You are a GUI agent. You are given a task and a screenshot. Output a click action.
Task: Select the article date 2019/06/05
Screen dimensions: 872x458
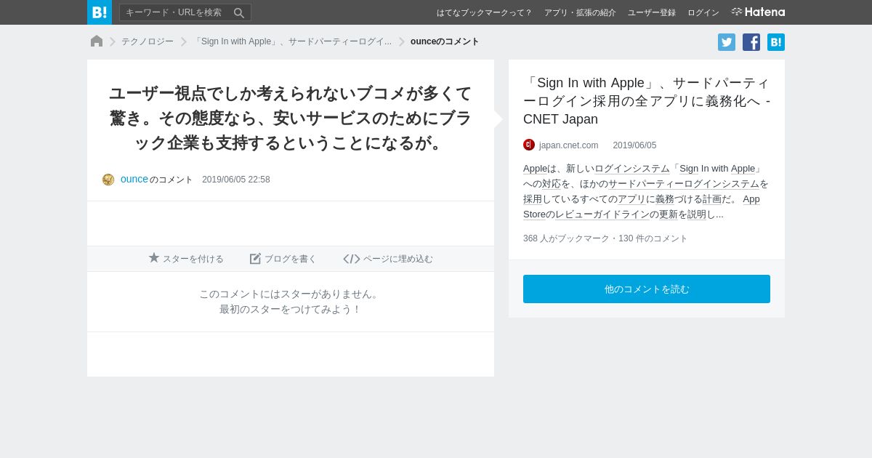pyautogui.click(x=634, y=145)
